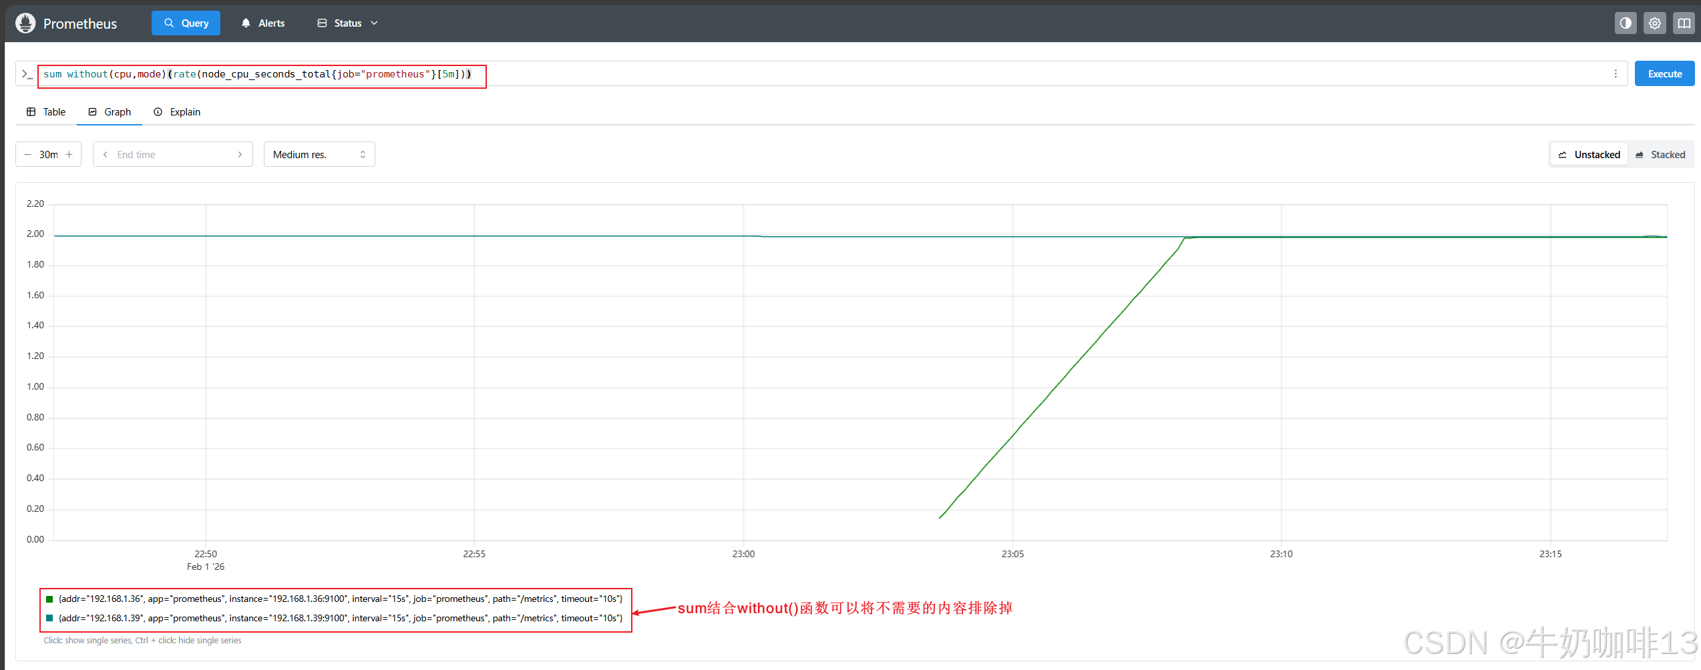Viewport: 1701px width, 670px height.
Task: Click the green swatch for 192.168.1.36 series
Action: point(49,599)
